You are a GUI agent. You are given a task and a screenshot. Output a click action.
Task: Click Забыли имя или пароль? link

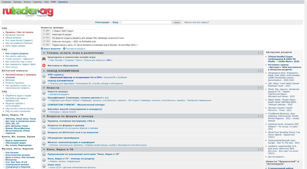196,22
